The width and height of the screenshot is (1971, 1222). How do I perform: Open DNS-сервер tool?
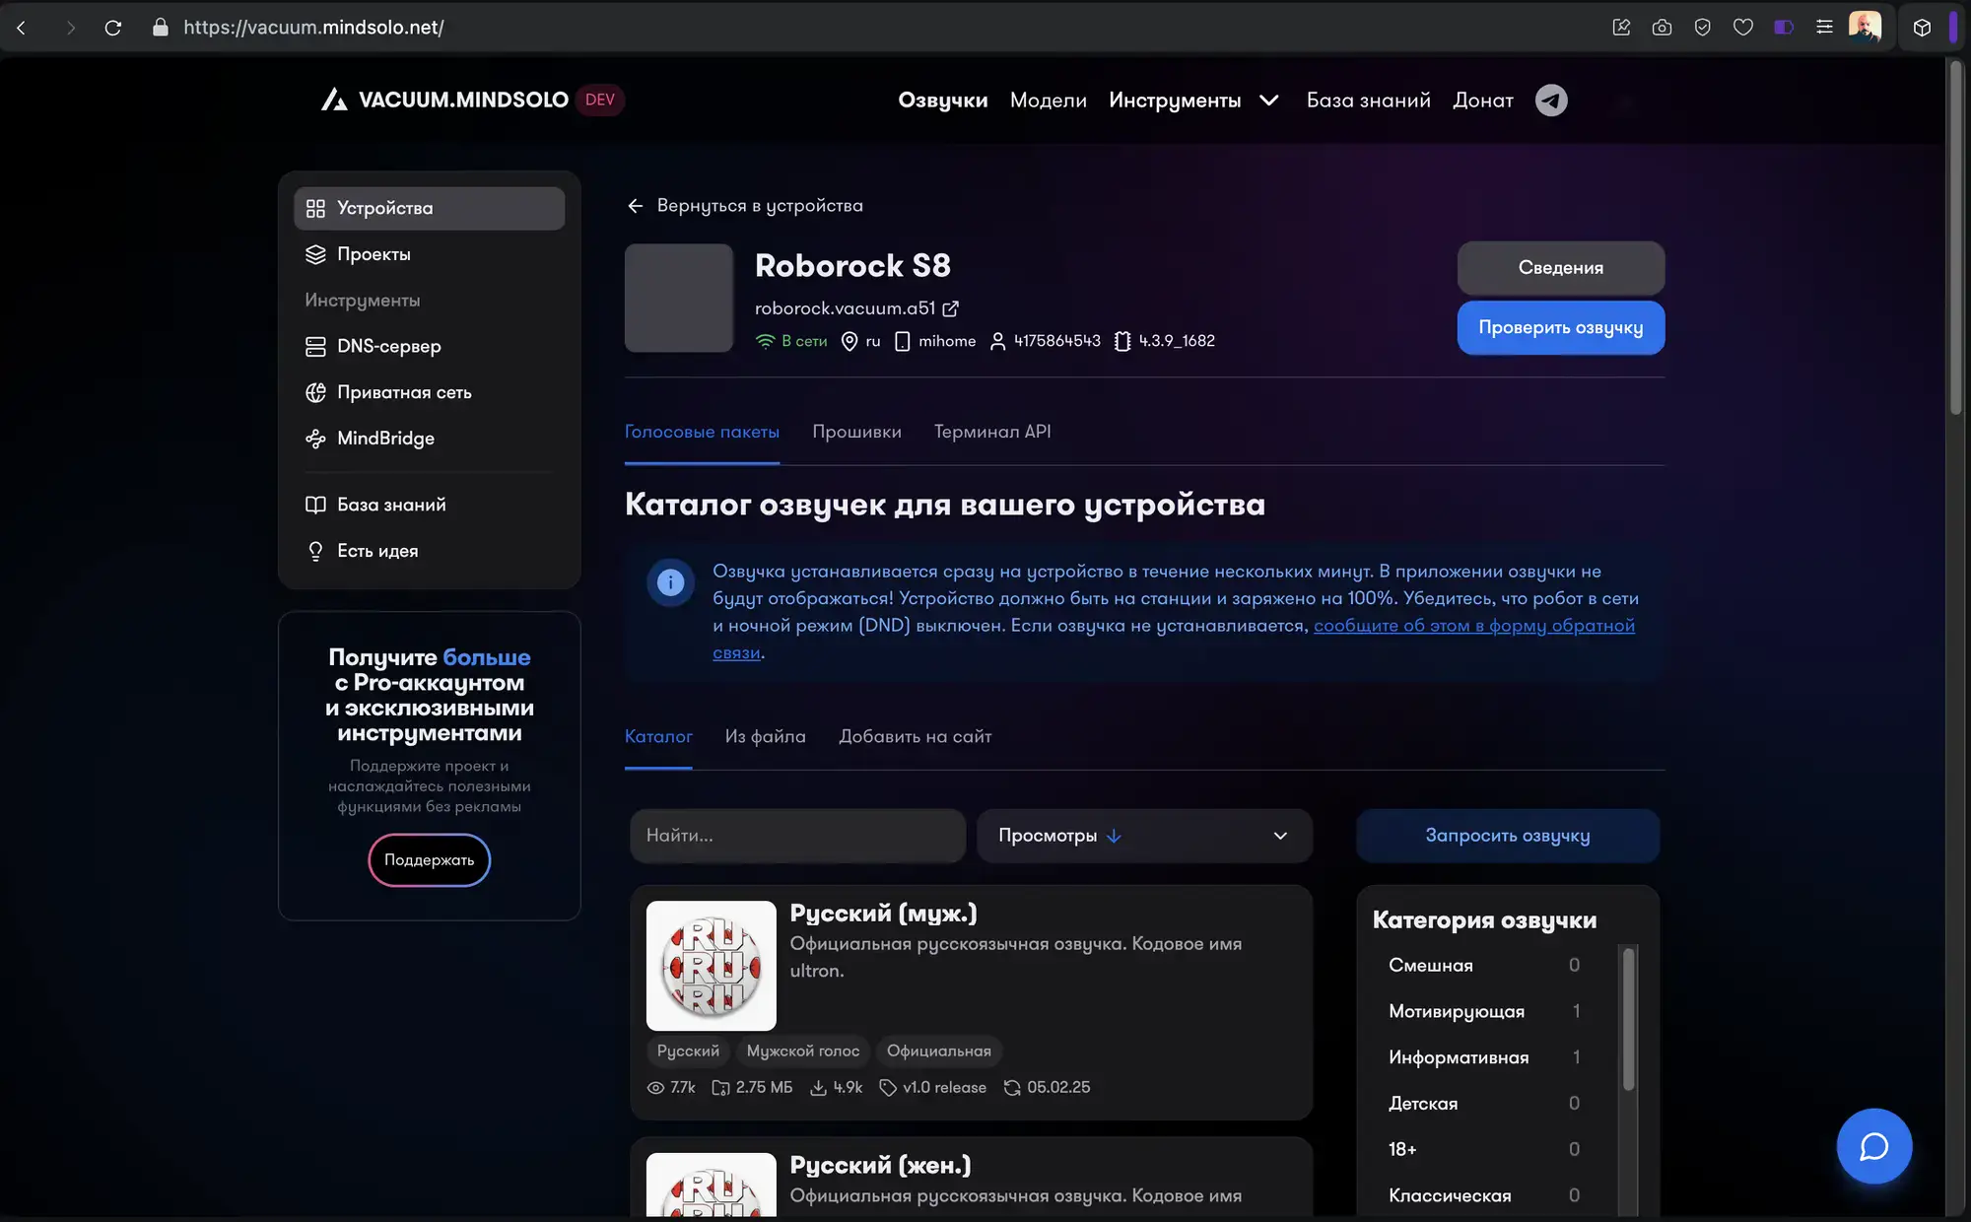coord(429,346)
